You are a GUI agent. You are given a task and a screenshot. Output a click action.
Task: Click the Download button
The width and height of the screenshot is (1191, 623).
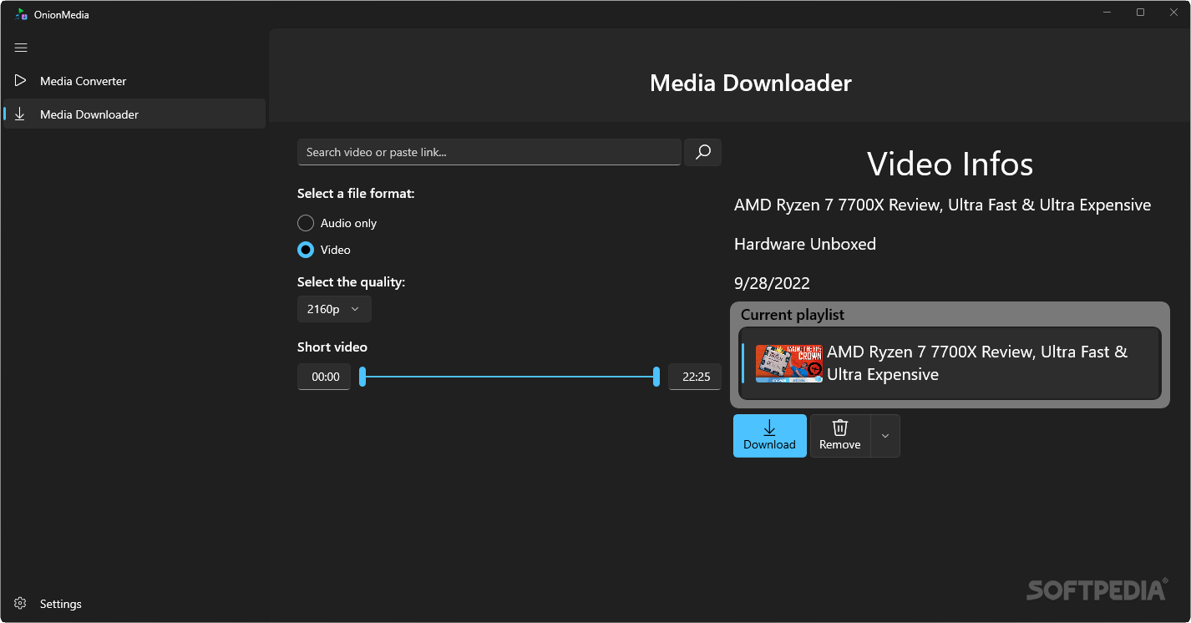coord(770,436)
